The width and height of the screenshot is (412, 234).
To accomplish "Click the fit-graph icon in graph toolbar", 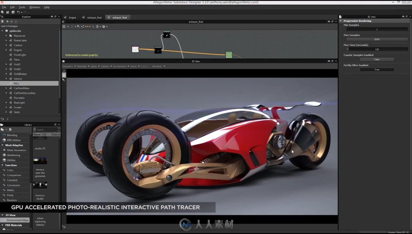I will [x=64, y=26].
